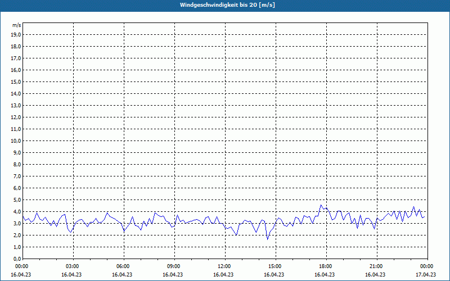Click the 4,0 y-axis label

17,212
